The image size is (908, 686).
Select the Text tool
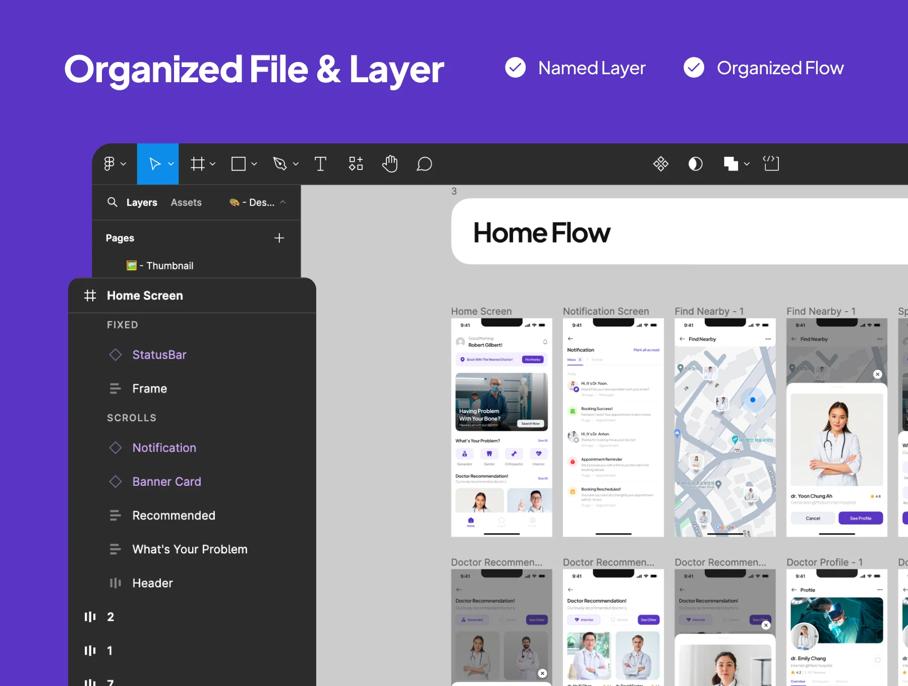320,164
